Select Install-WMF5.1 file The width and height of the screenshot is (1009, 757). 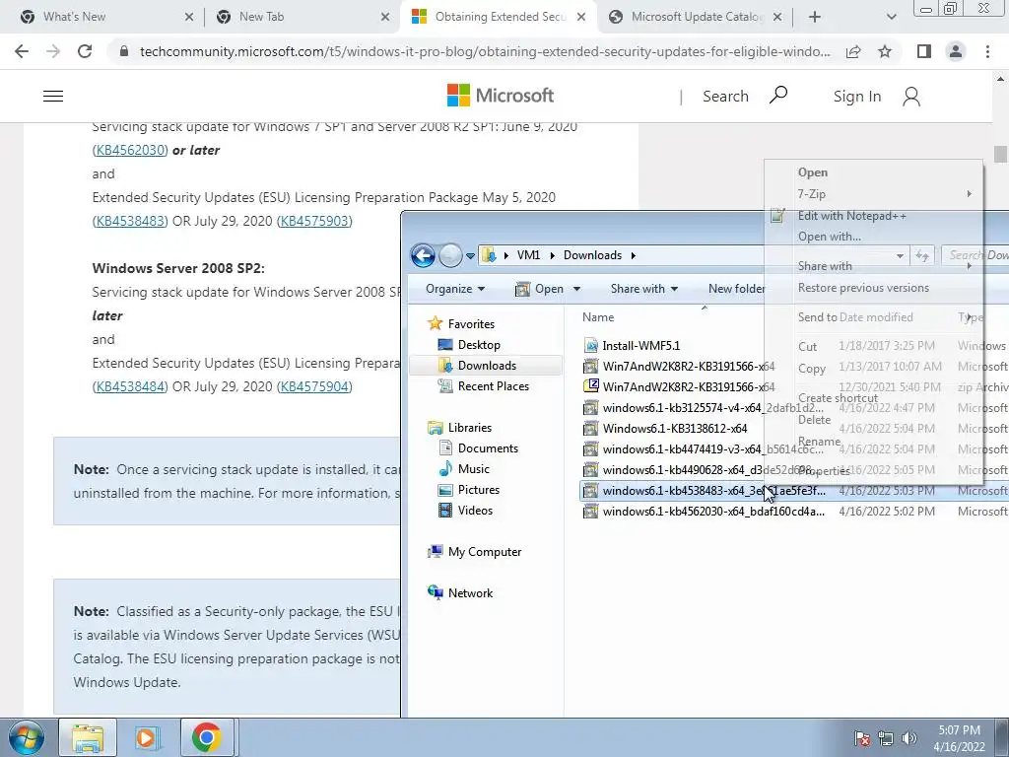tap(640, 346)
